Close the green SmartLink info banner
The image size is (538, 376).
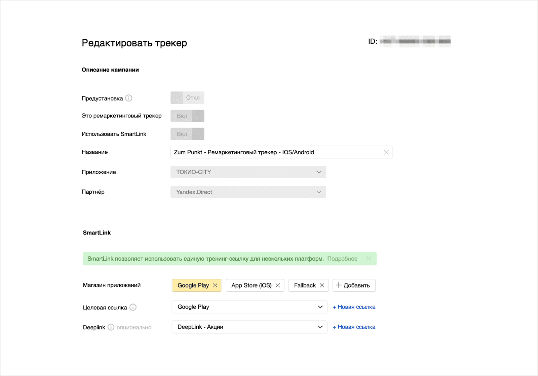[369, 259]
